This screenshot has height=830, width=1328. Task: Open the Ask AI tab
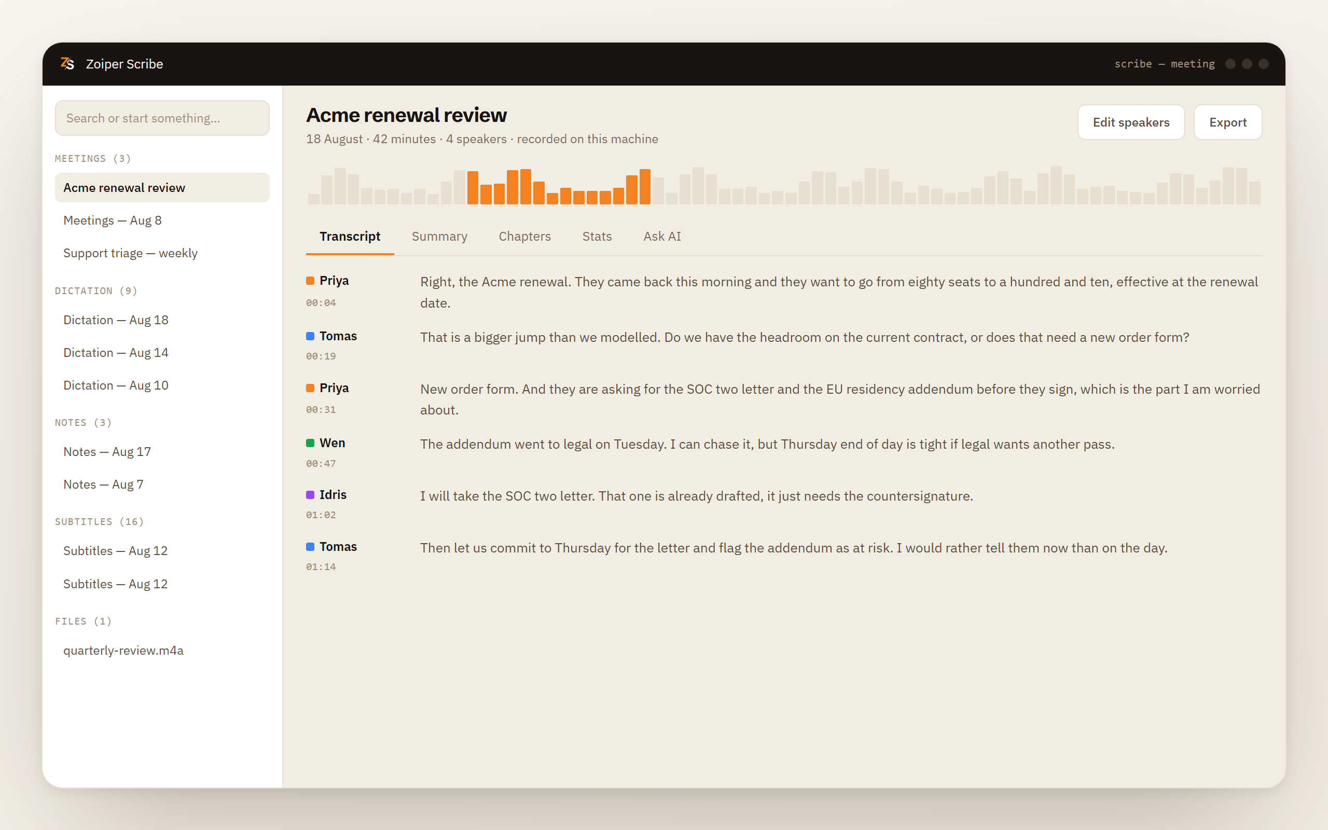(x=662, y=237)
